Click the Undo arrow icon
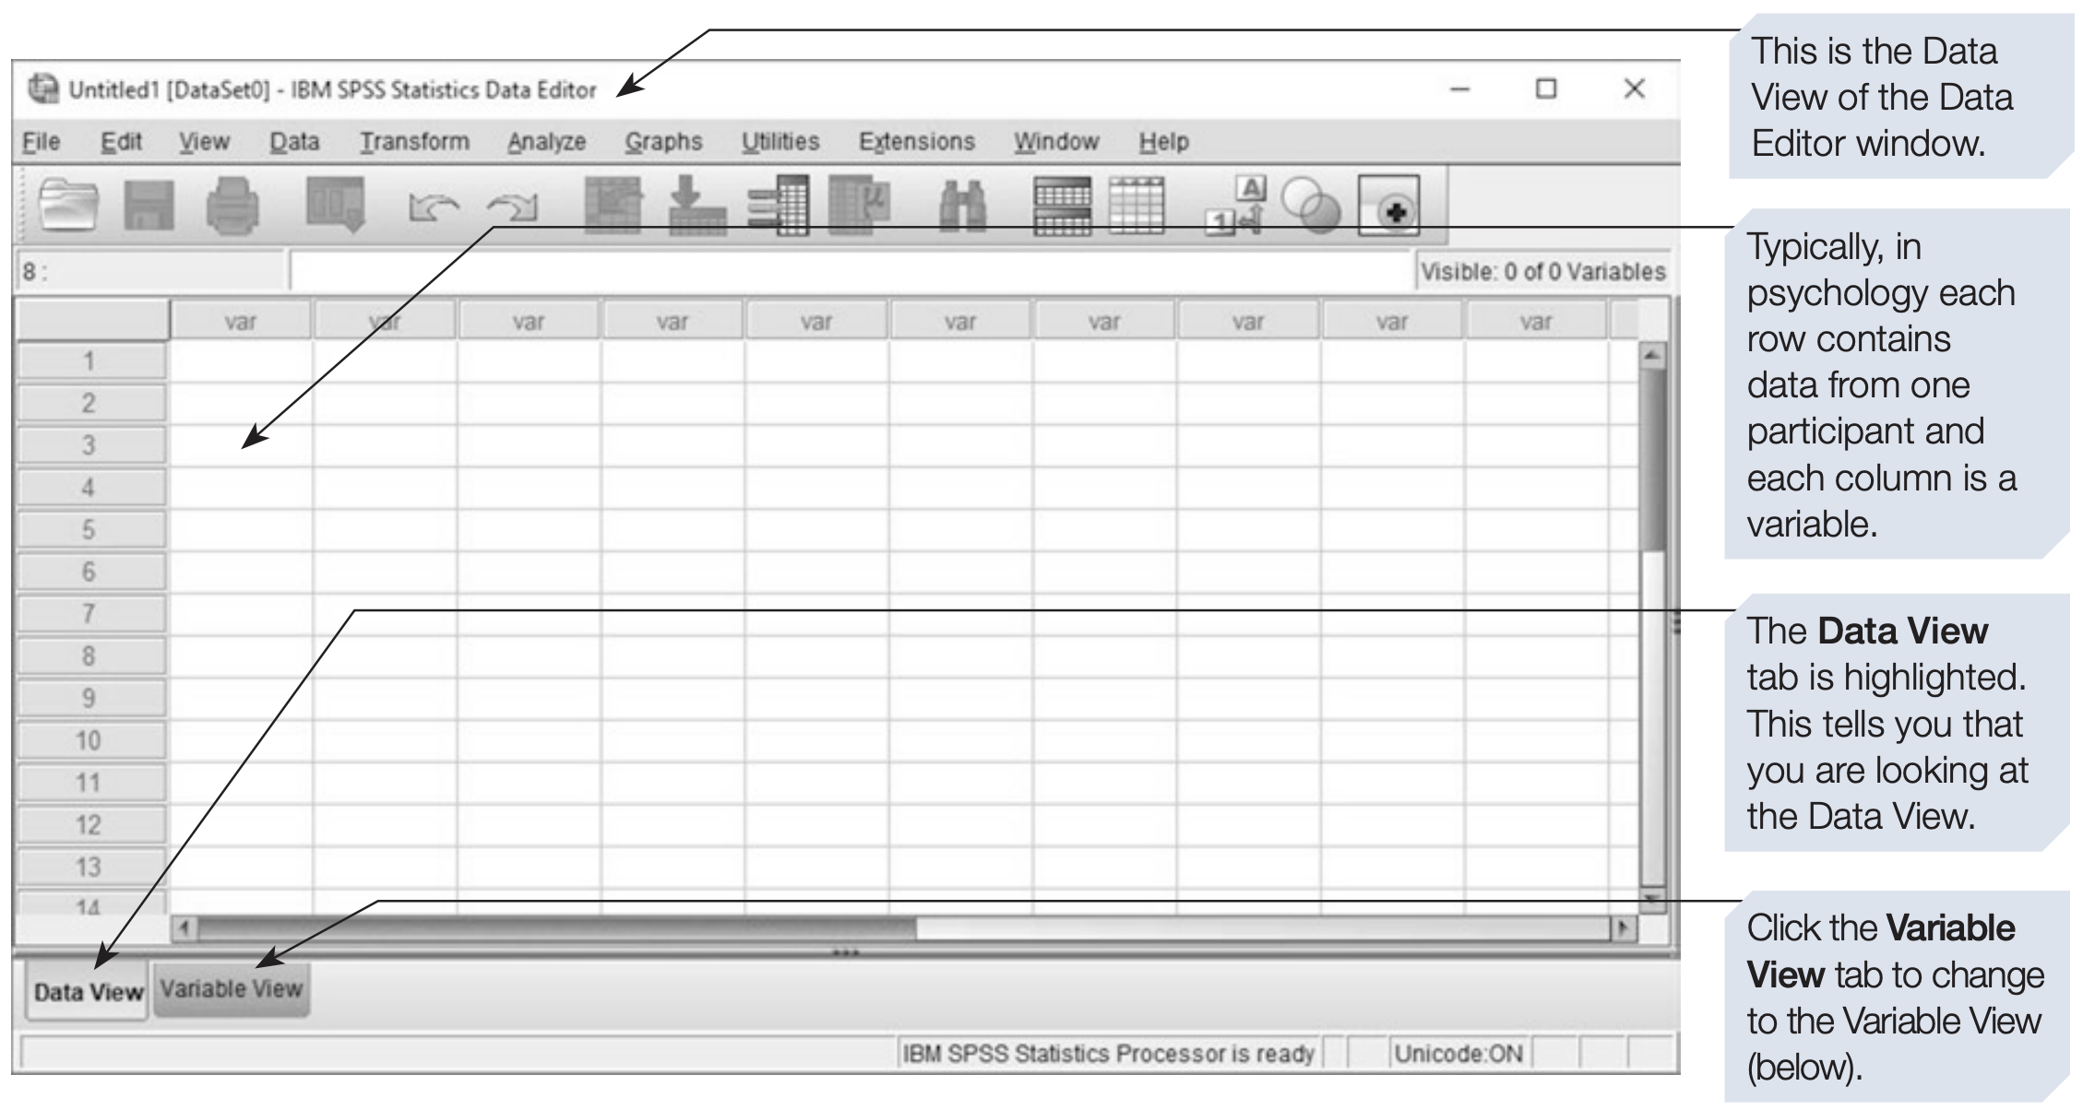The image size is (2083, 1110). (434, 207)
